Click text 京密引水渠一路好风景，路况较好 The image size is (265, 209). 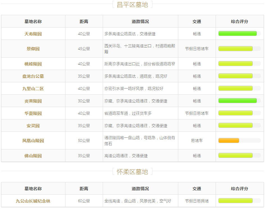[x=134, y=88]
